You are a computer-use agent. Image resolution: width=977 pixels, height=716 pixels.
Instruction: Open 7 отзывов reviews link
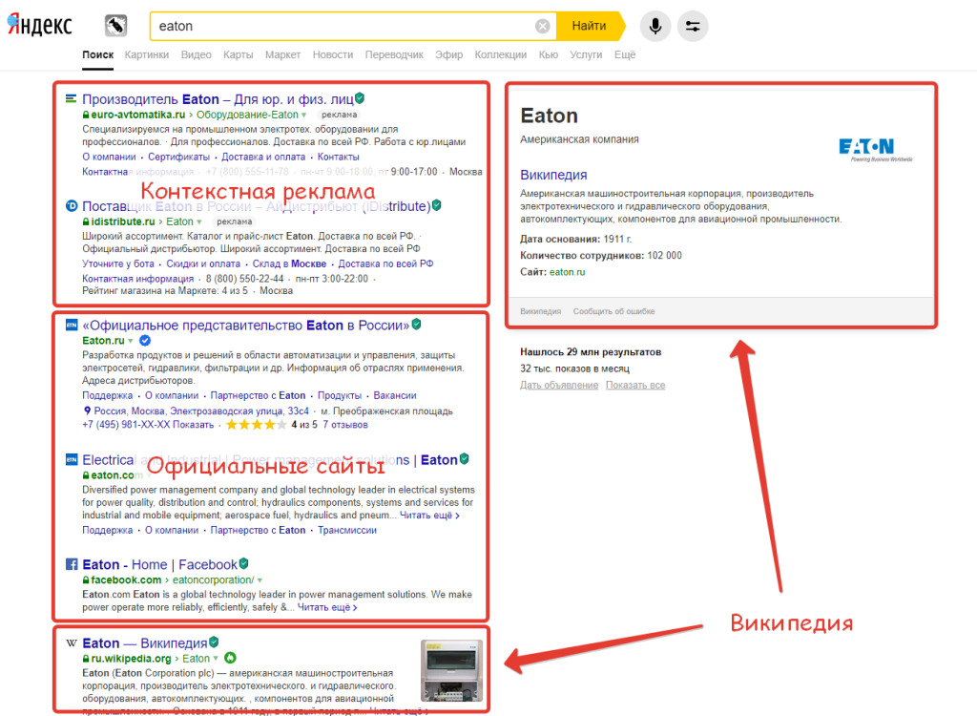(344, 425)
